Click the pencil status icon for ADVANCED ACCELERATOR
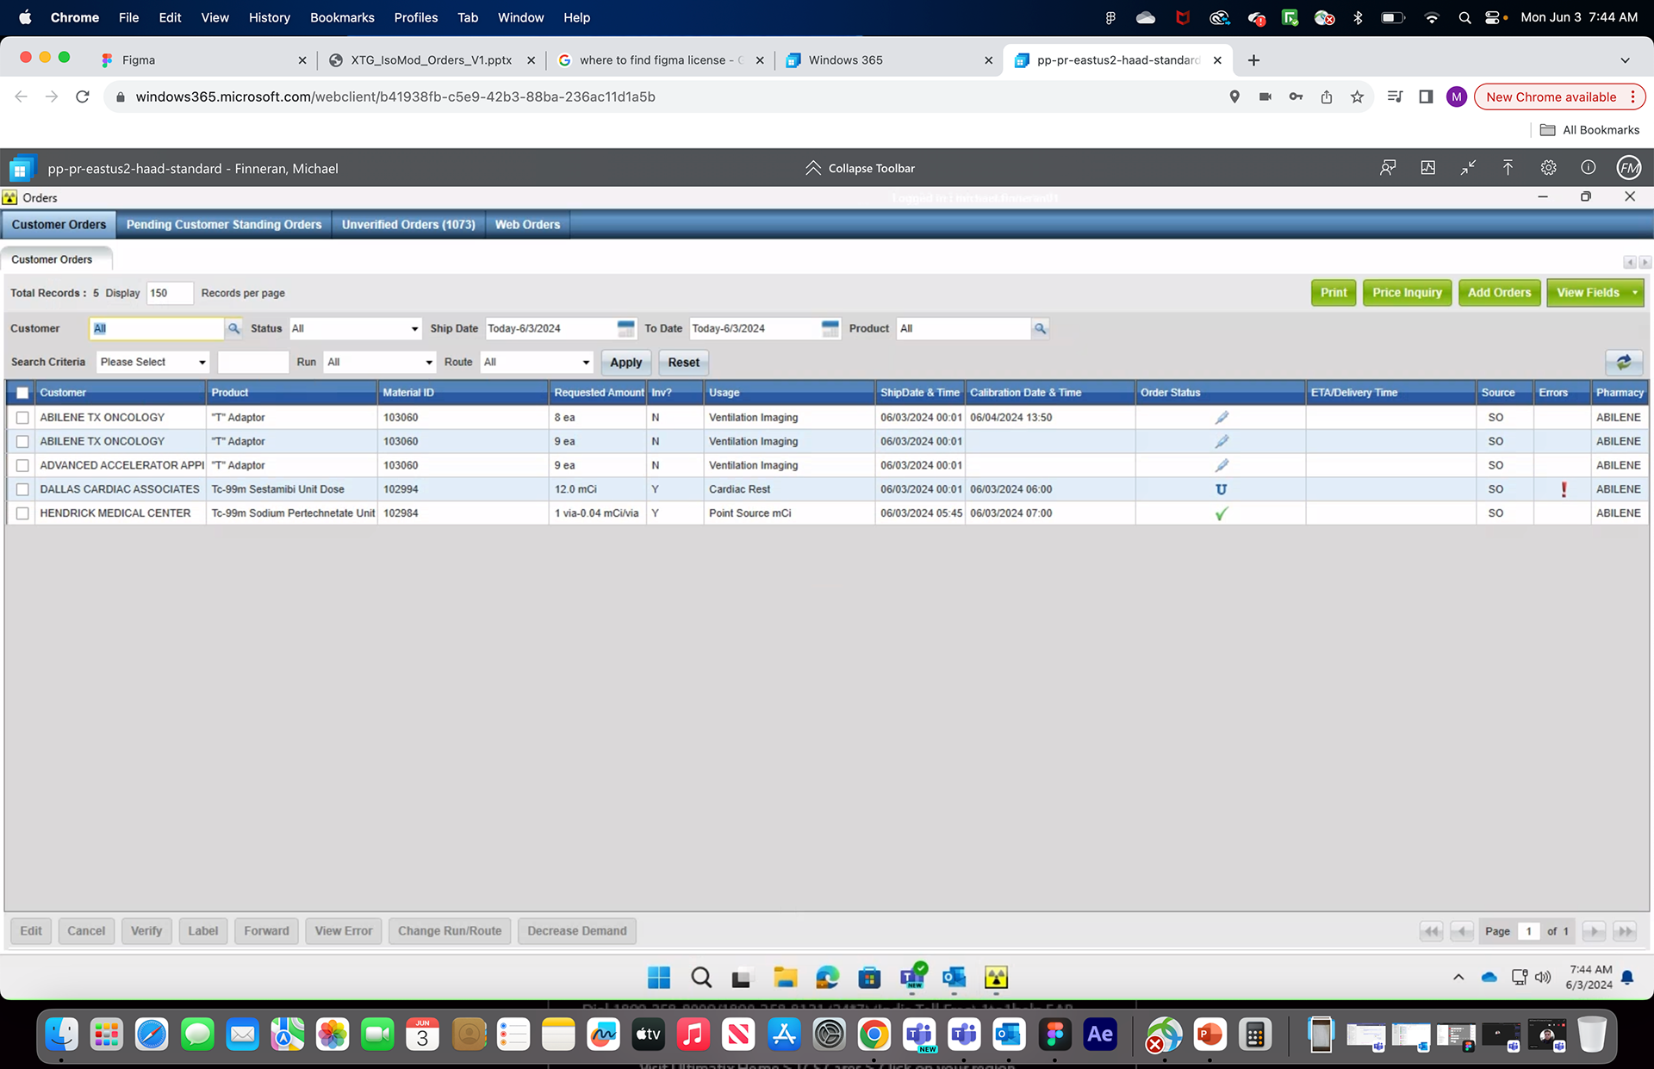The image size is (1654, 1069). [x=1221, y=465]
